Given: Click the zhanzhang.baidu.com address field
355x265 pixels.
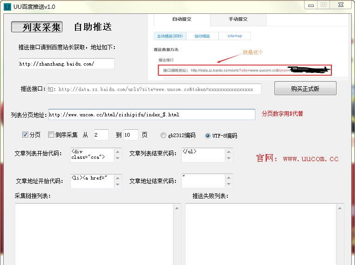Looking at the screenshot, I should click(66, 64).
